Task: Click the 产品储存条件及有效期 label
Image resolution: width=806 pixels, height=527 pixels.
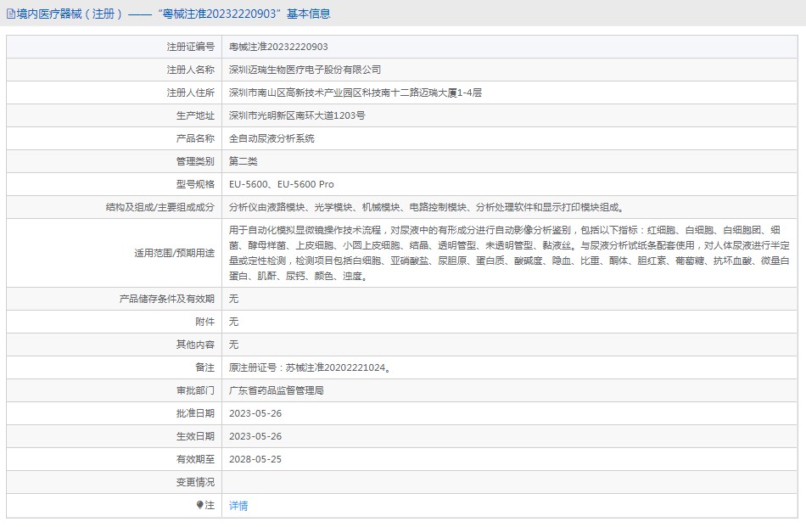Action: tap(166, 299)
